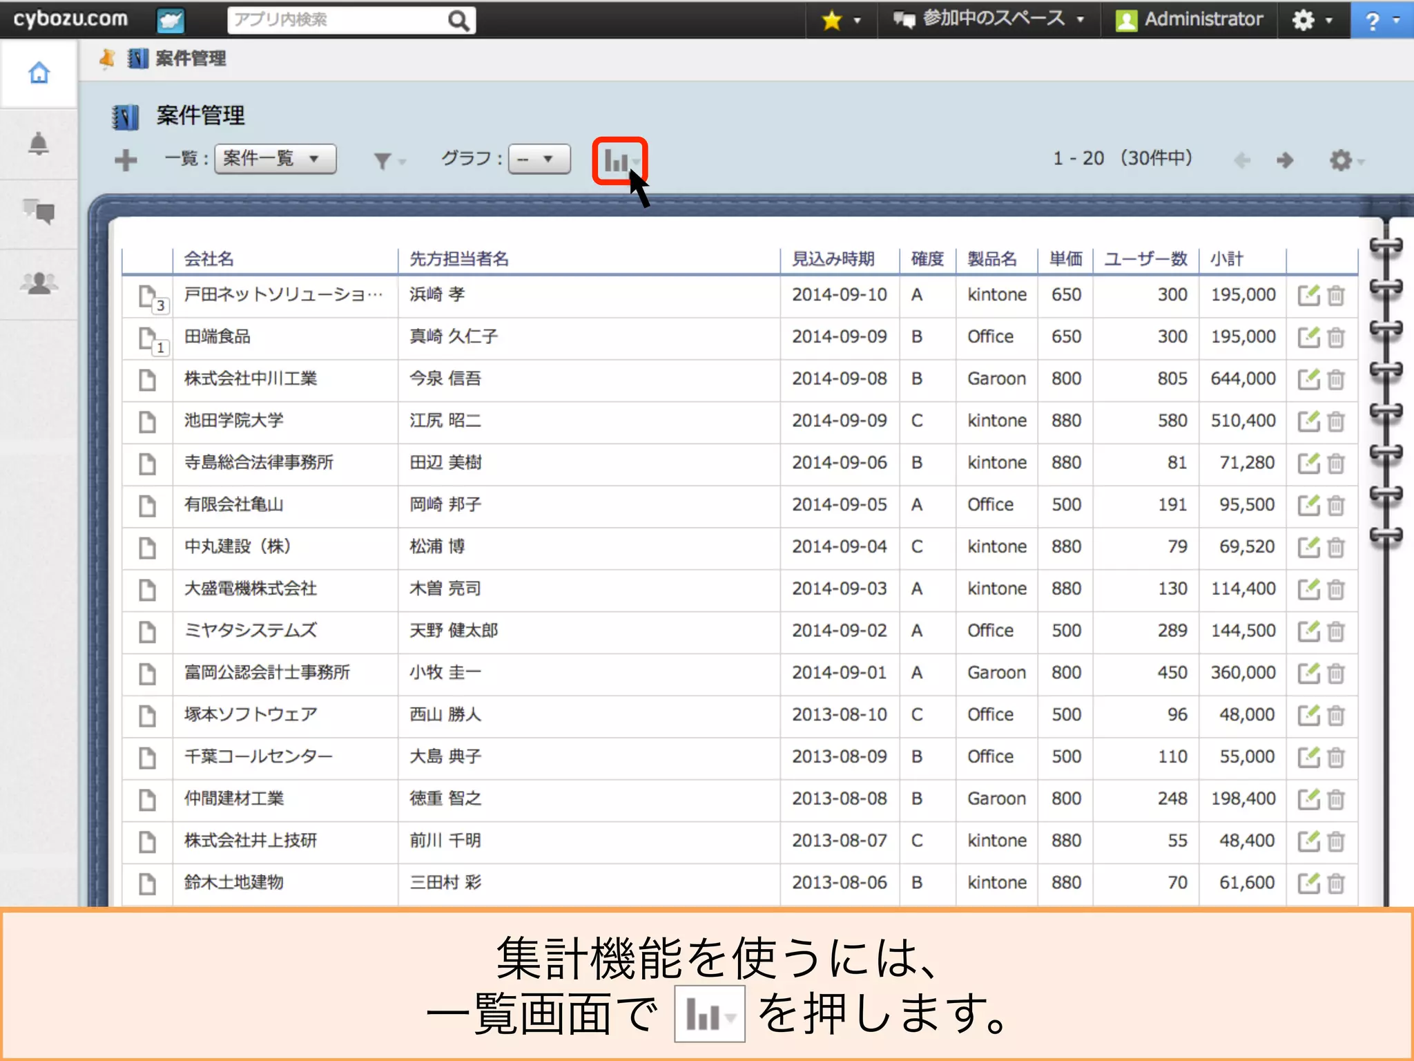Open notifications bell in sidebar
Image resolution: width=1414 pixels, height=1061 pixels.
coord(39,144)
